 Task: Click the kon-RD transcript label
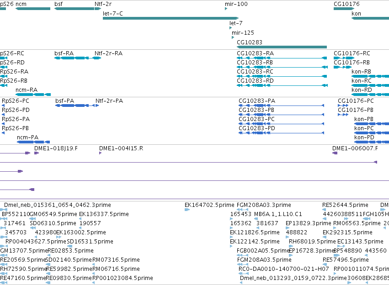click(x=362, y=90)
